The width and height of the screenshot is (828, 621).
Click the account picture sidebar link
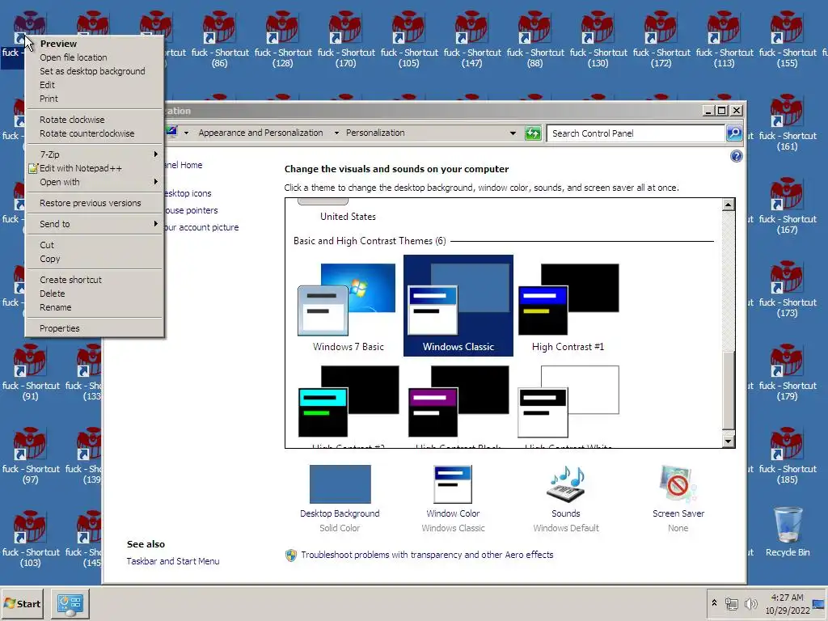click(x=201, y=227)
